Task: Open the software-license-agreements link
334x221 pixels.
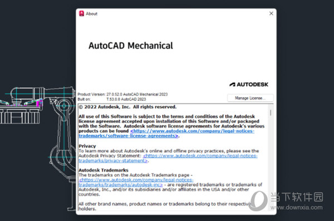Action: pos(166,133)
